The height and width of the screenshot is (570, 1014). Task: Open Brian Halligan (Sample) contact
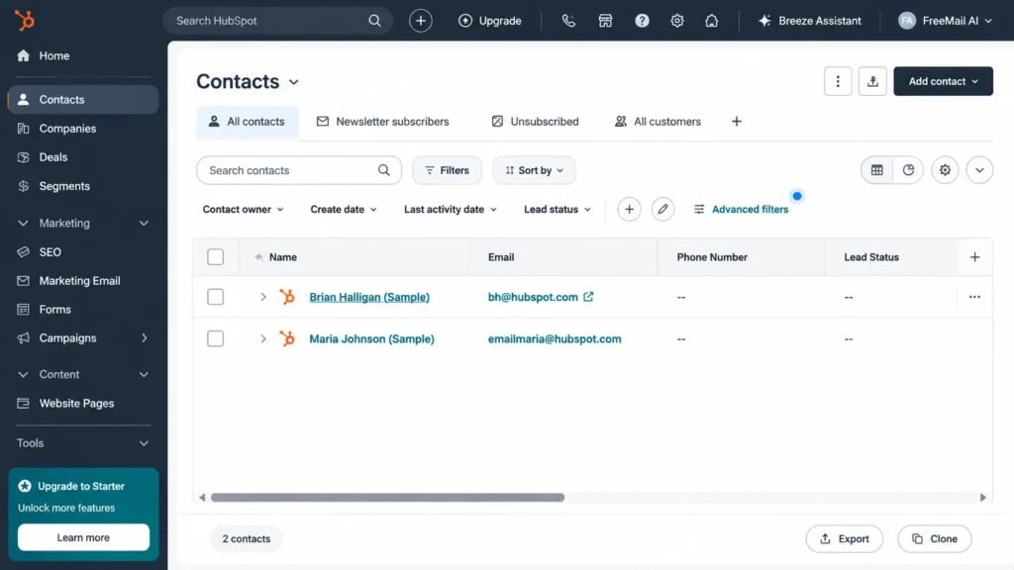tap(369, 297)
